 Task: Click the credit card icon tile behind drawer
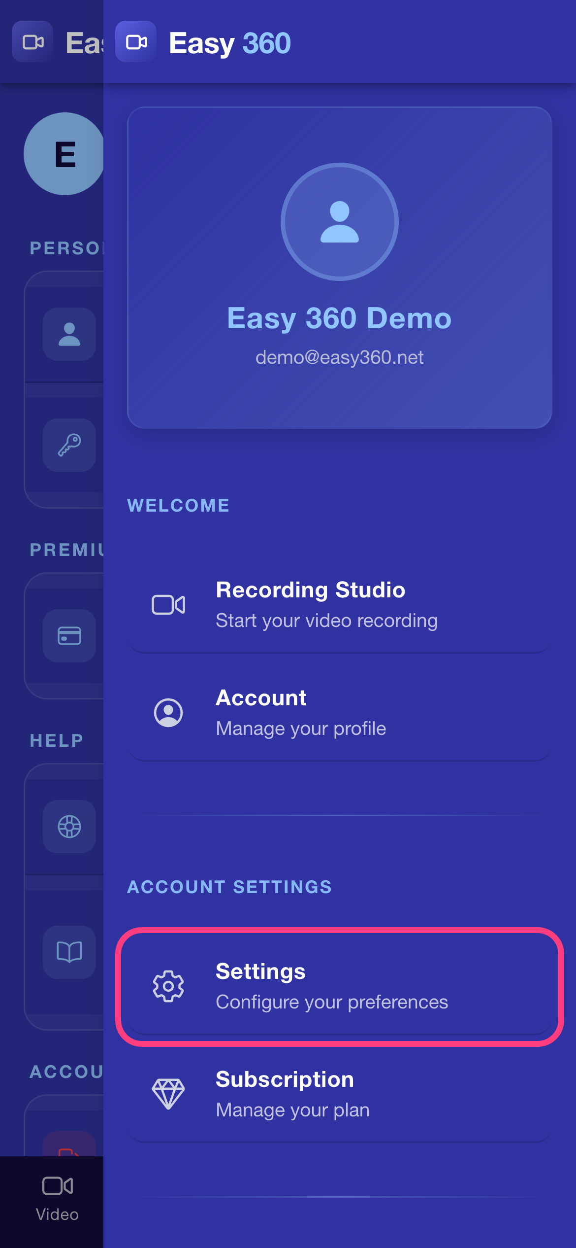pos(69,636)
